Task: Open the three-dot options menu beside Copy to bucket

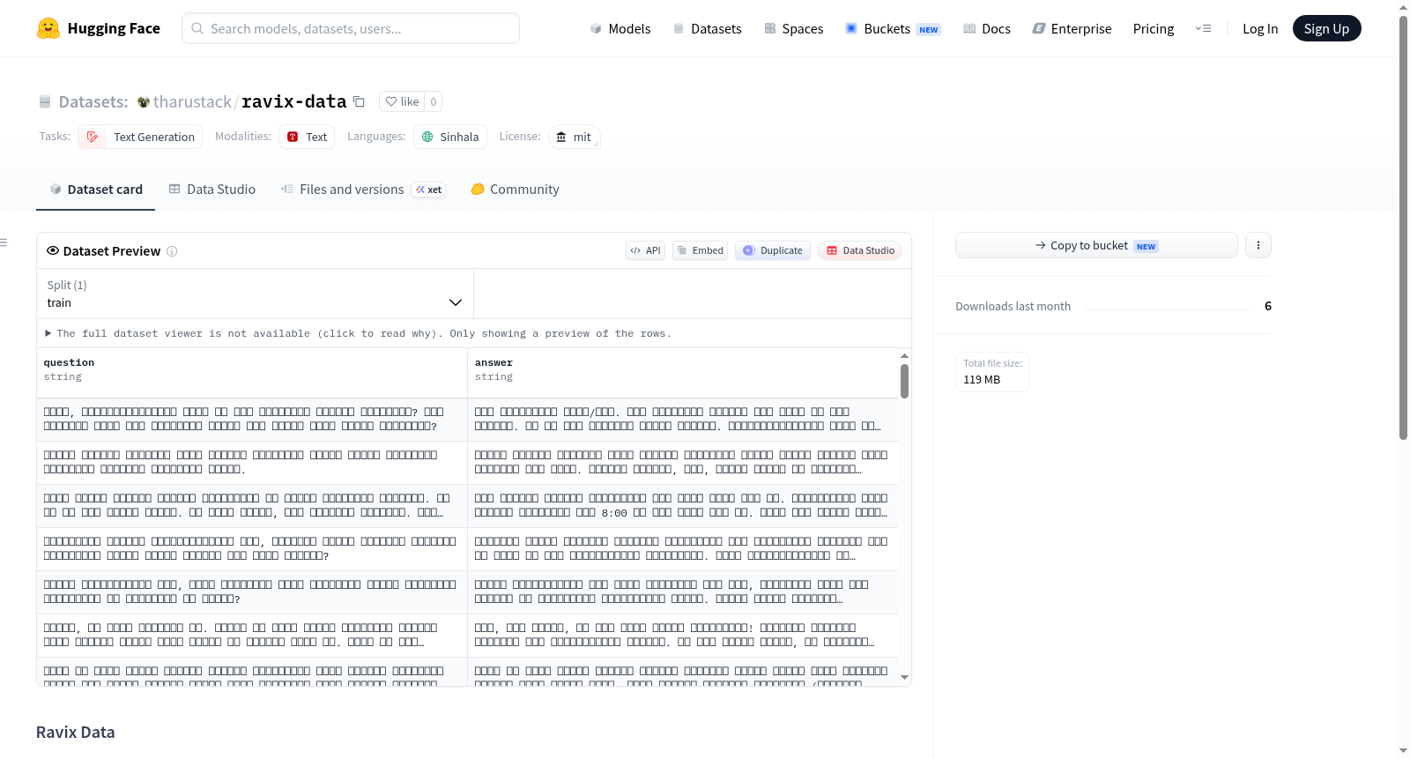Action: (1258, 245)
